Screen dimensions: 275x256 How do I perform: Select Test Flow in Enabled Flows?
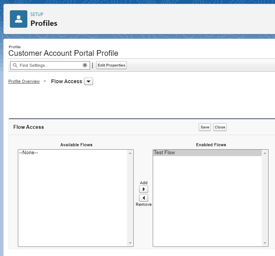(x=207, y=153)
